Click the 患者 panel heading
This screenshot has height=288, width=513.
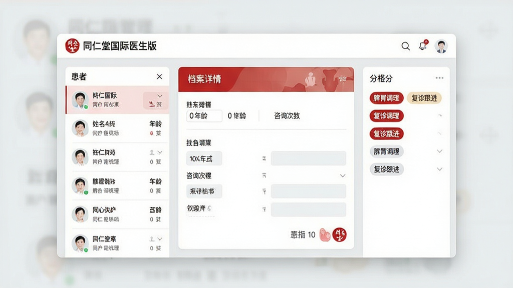tap(79, 76)
